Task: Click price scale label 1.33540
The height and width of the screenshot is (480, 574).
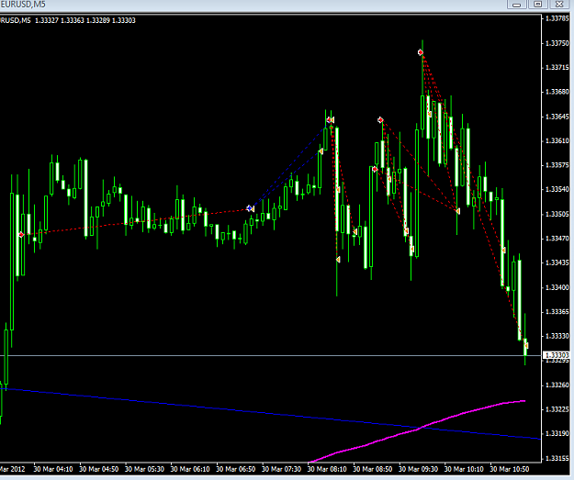Action: [557, 189]
